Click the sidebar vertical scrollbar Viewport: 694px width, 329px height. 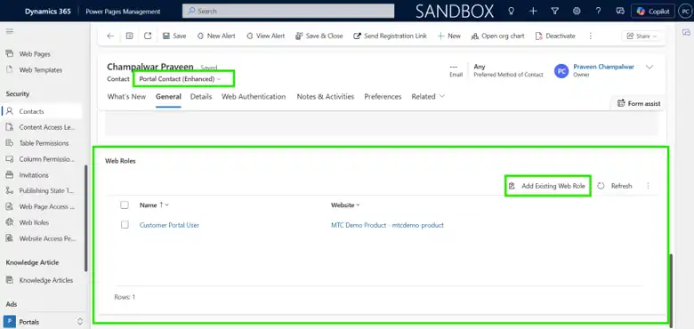(x=86, y=219)
